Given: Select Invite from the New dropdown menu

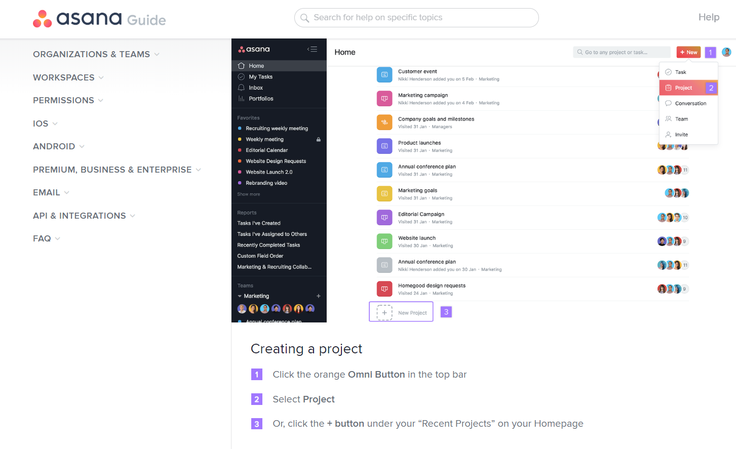Looking at the screenshot, I should click(688, 135).
